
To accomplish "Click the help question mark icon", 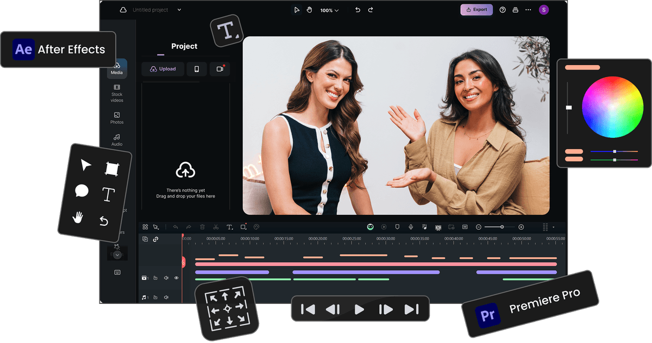I will [503, 10].
